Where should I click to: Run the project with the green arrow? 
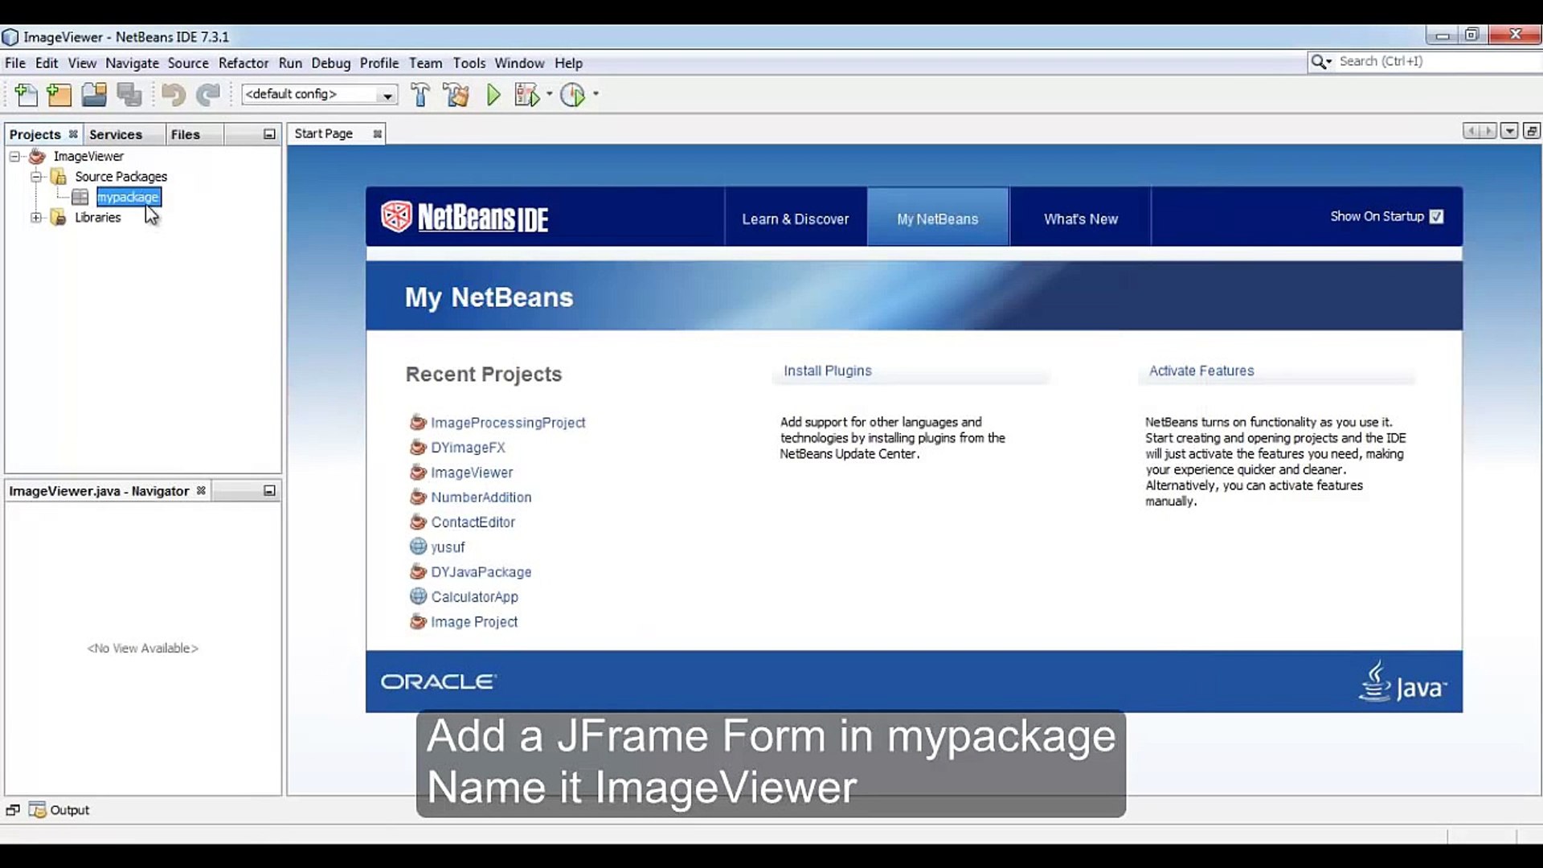[493, 94]
